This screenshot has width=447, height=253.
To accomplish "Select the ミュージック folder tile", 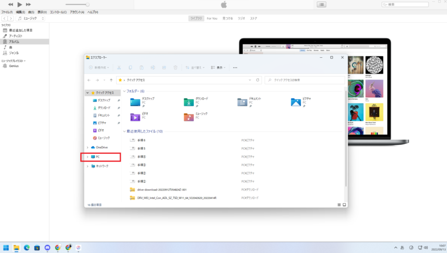I will point(196,117).
